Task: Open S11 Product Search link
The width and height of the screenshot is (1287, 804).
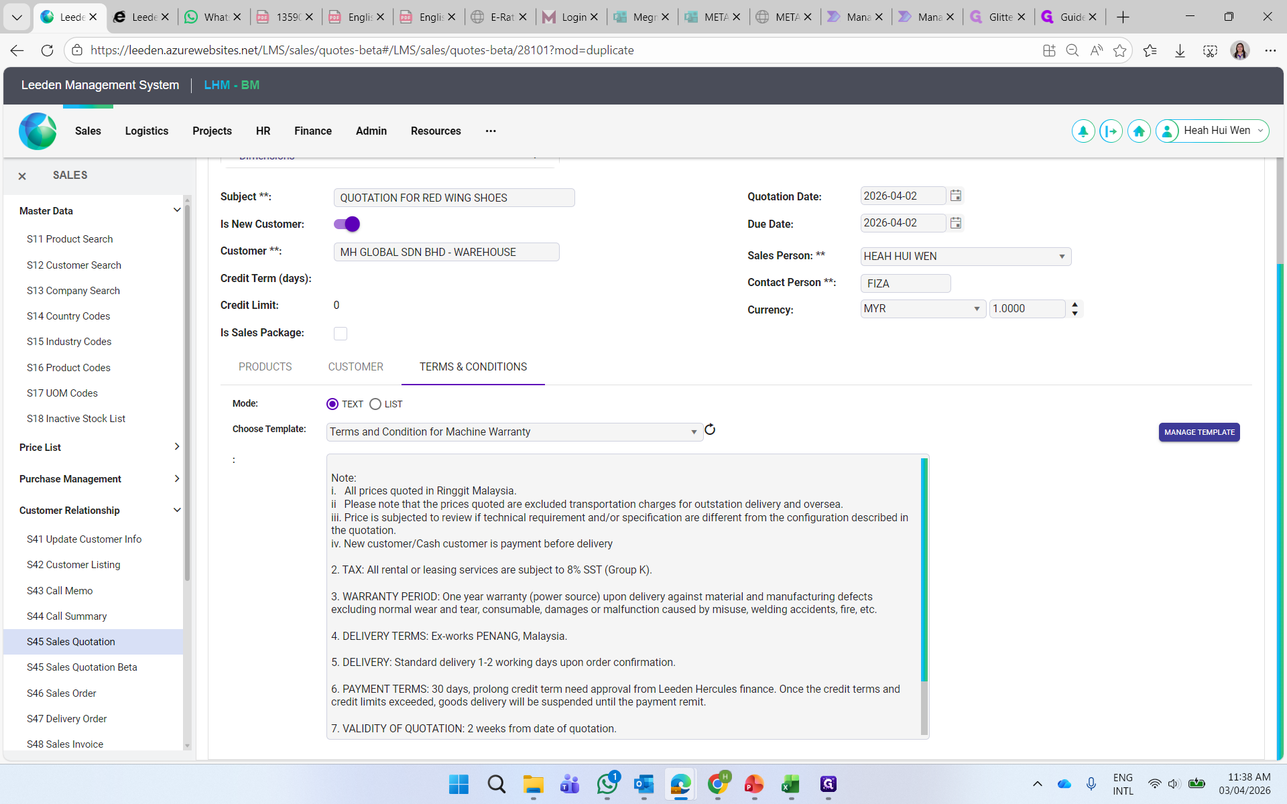Action: coord(70,239)
